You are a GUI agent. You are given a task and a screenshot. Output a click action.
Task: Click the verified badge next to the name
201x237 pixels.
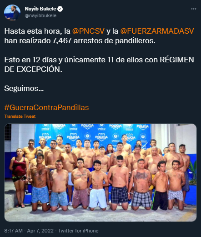pyautogui.click(x=60, y=9)
